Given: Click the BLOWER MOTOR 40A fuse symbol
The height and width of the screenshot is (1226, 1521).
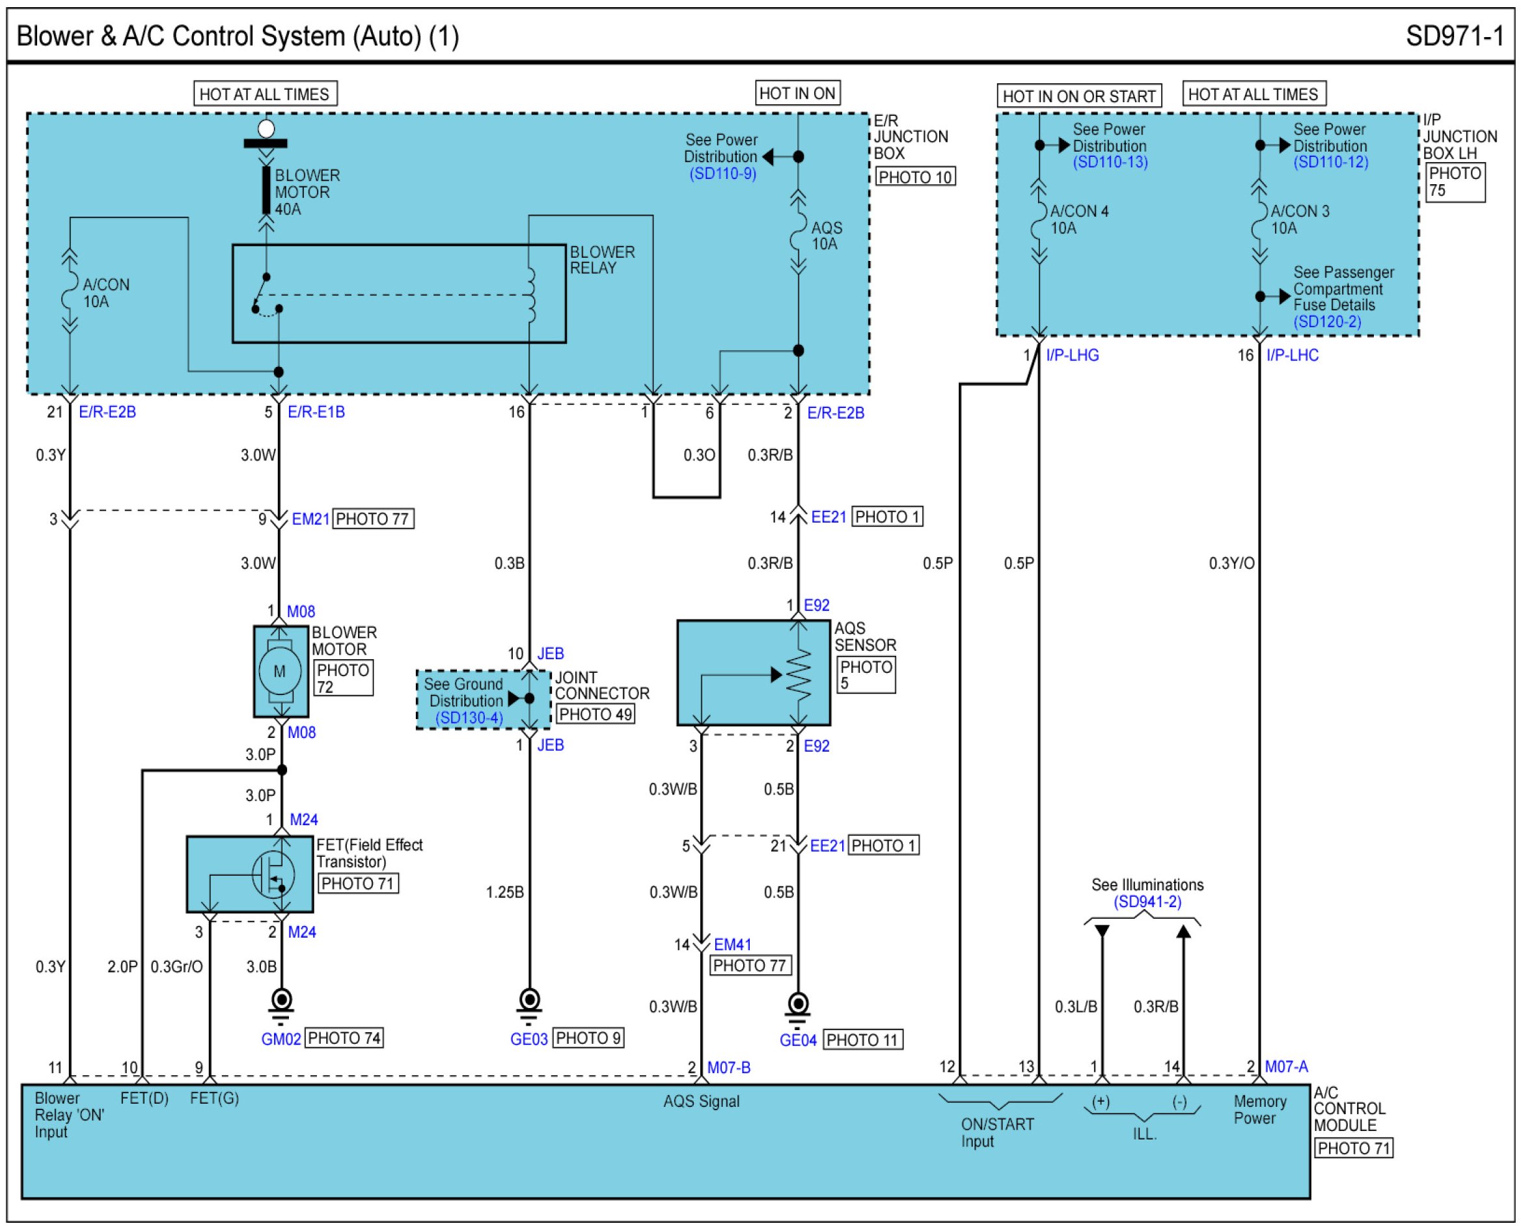Looking at the screenshot, I should [266, 189].
